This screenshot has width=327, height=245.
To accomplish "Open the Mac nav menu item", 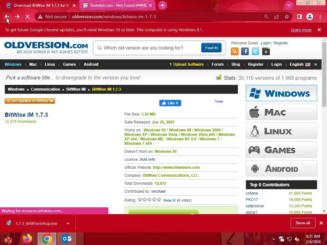I will pos(33,64).
